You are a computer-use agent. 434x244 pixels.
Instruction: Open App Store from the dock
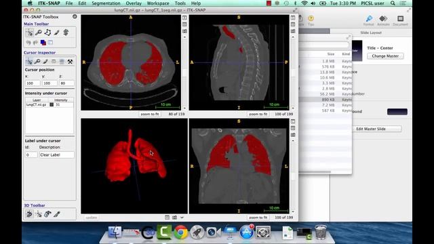tap(247, 232)
